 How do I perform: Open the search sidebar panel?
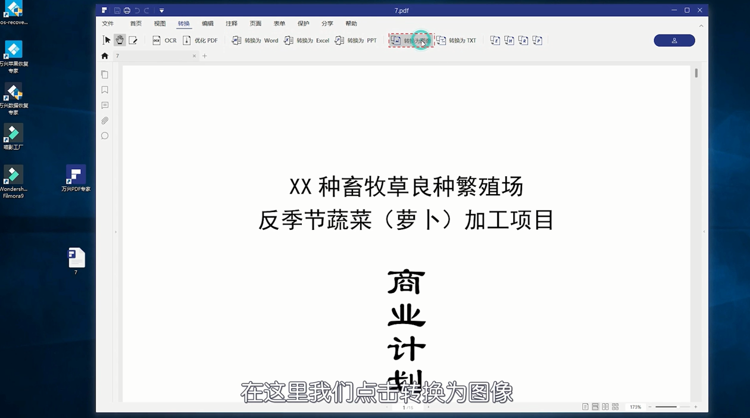point(105,136)
